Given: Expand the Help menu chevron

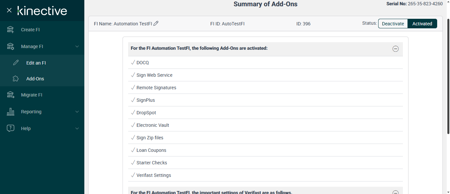Looking at the screenshot, I should click(77, 128).
